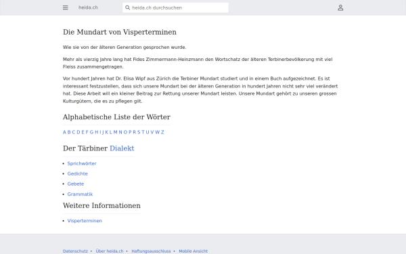Click sentence starting 'Wie sie von der älteren'

[125, 47]
